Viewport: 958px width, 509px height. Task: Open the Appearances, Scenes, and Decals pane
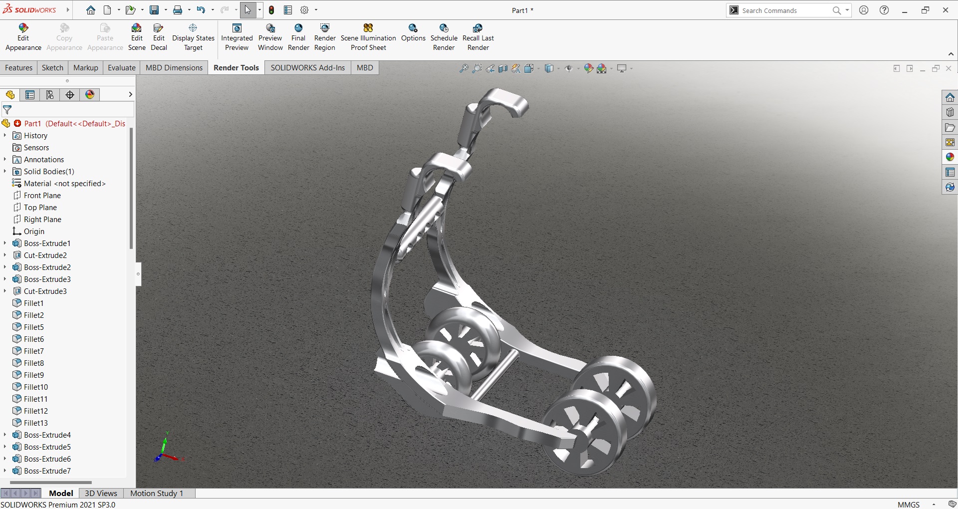(950, 157)
